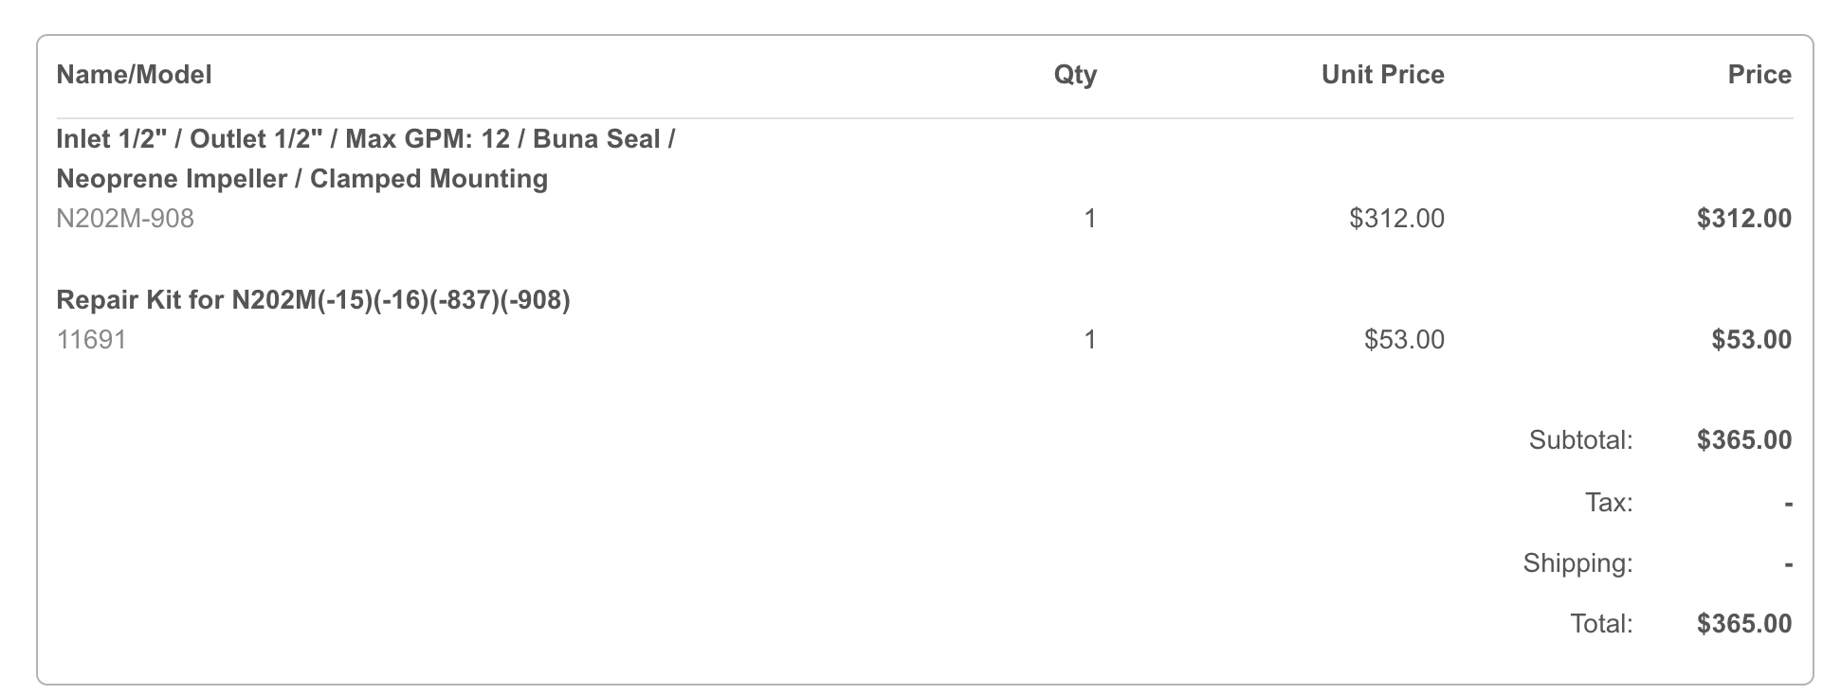This screenshot has height=695, width=1841.
Task: Click the Subtotal label
Action: (1580, 440)
